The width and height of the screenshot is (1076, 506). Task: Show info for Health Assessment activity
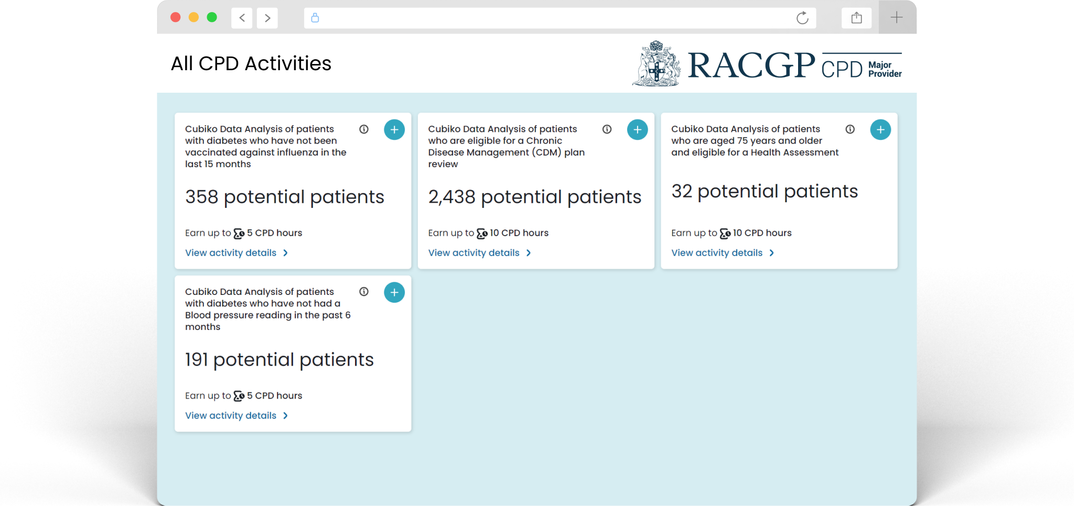850,129
